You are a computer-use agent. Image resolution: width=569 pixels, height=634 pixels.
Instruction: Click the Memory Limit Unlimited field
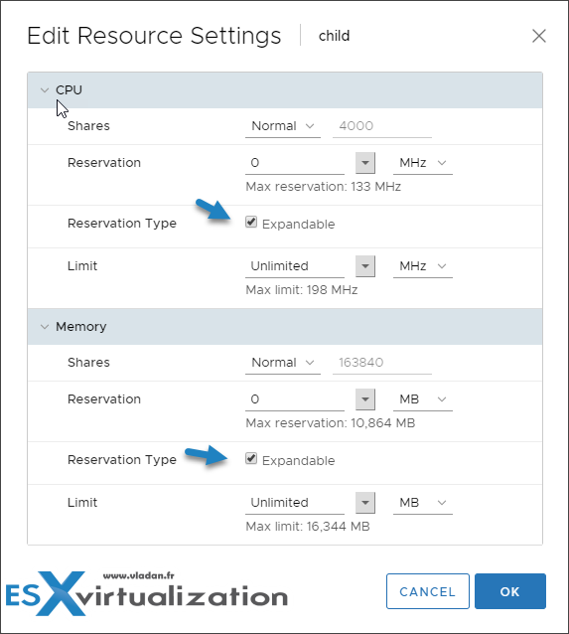coord(295,503)
